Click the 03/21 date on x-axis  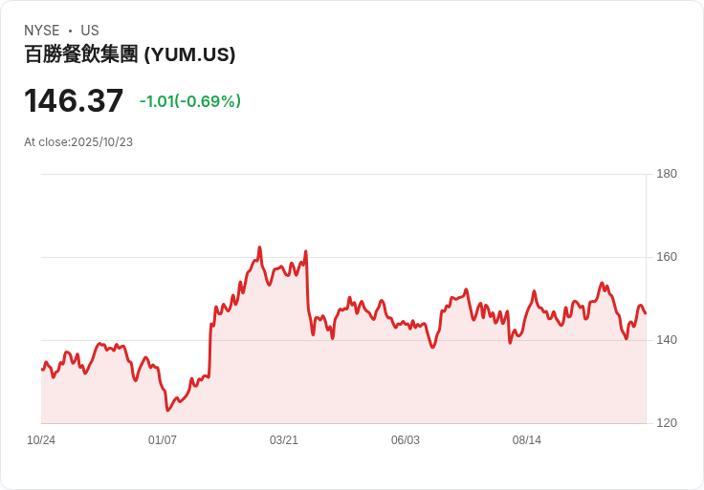[x=284, y=440]
